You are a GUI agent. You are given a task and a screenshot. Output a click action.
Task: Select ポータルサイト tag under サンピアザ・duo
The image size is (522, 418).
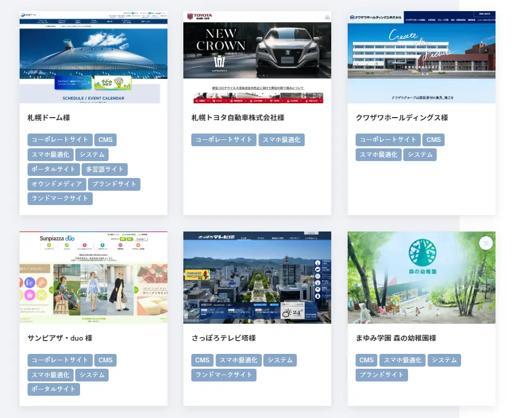click(54, 389)
